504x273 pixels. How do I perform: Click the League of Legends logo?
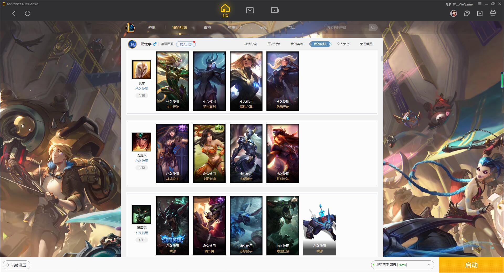(130, 28)
